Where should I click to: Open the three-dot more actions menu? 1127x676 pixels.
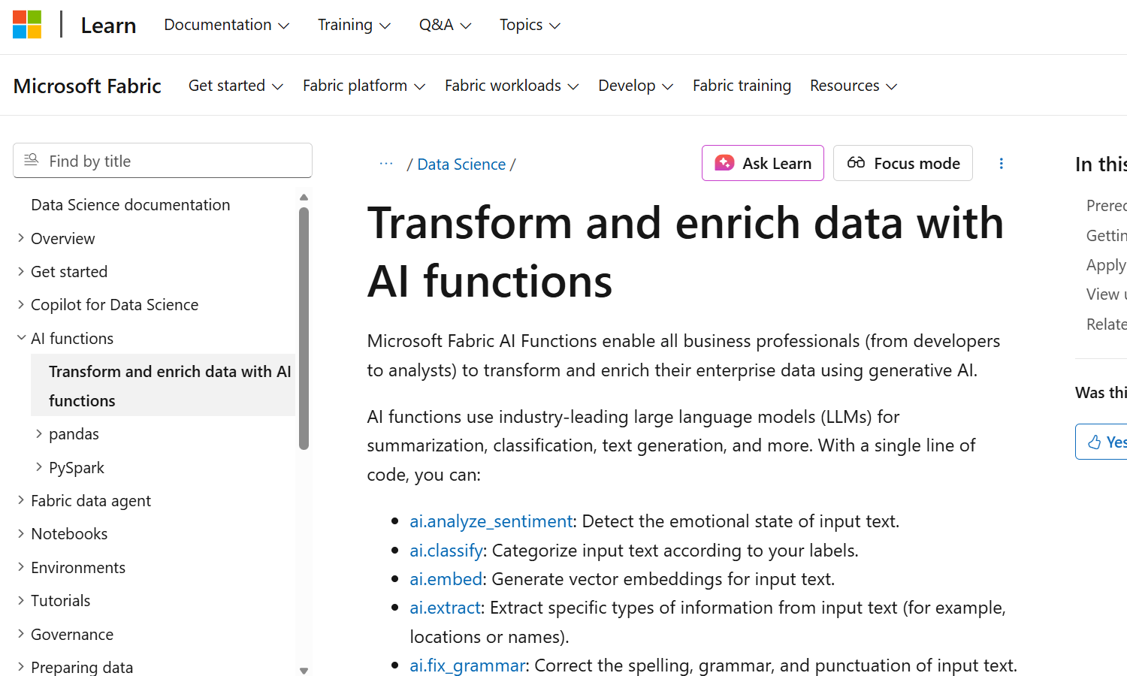click(x=1001, y=164)
